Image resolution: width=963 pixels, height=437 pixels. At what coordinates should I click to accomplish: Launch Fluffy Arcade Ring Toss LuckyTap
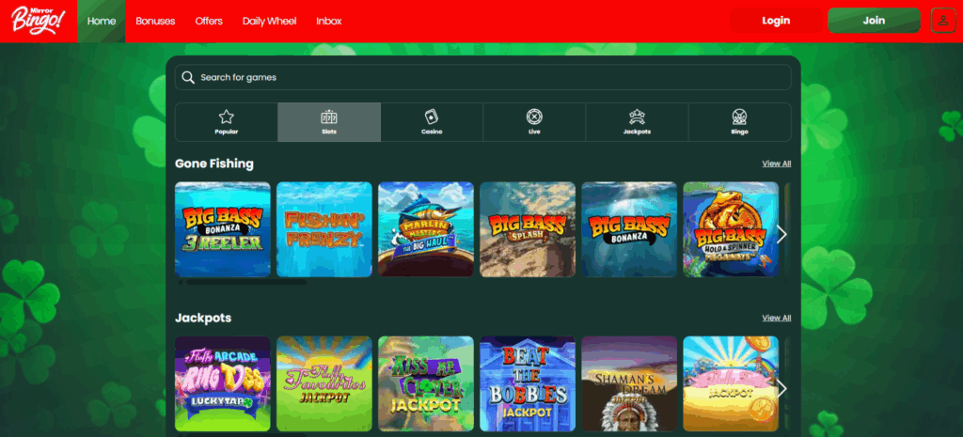(x=223, y=384)
